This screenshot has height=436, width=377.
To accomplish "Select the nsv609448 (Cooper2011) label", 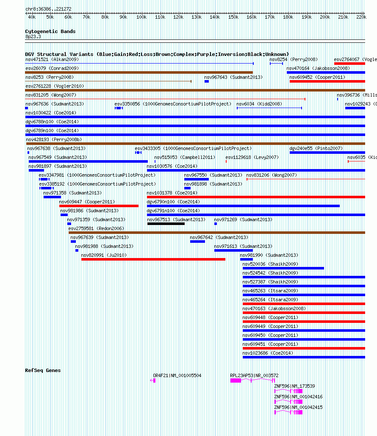I will coord(270,317).
